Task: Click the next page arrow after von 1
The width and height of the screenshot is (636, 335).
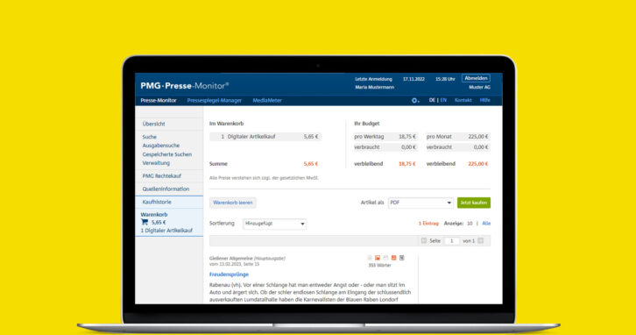Action: (481, 241)
